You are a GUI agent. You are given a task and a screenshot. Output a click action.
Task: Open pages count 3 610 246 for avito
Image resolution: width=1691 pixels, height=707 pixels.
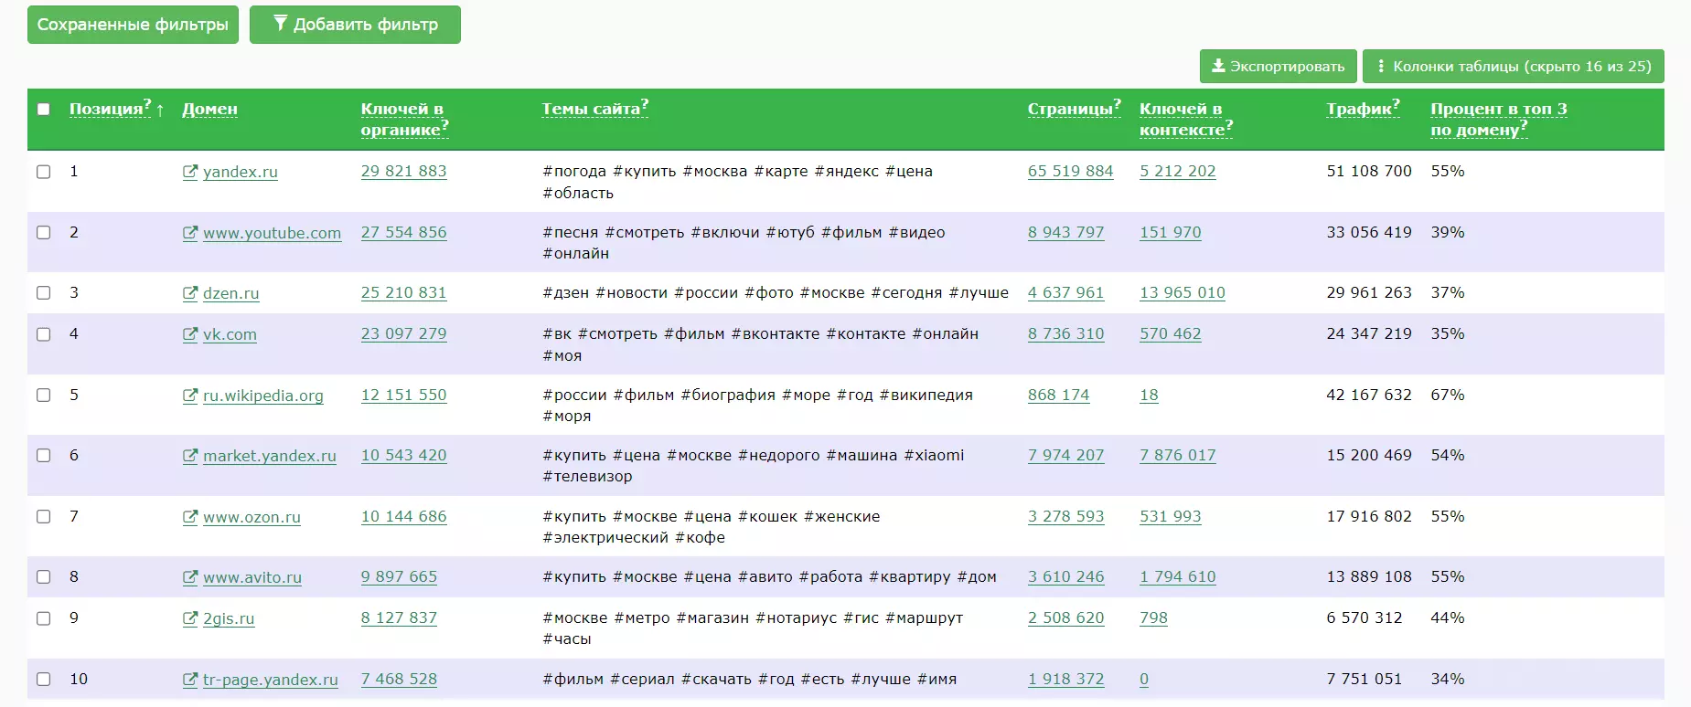(1065, 576)
